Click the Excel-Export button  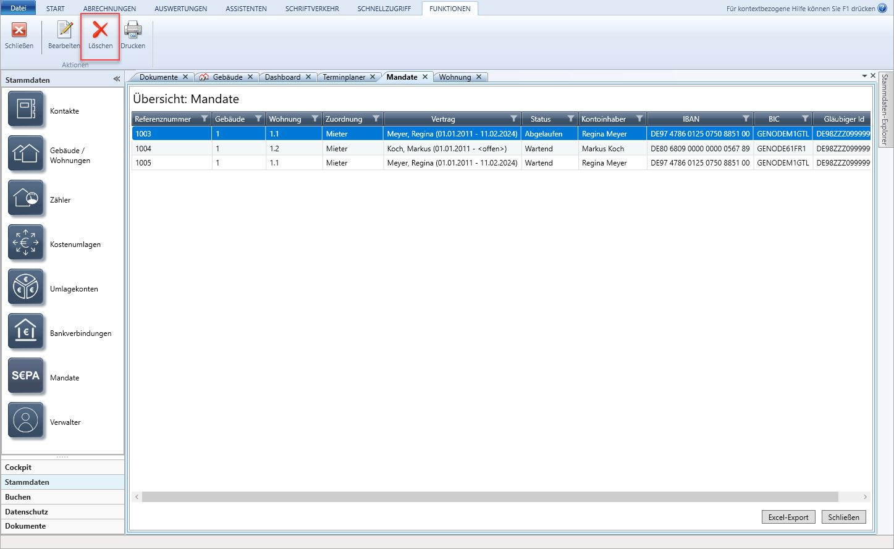(x=788, y=518)
